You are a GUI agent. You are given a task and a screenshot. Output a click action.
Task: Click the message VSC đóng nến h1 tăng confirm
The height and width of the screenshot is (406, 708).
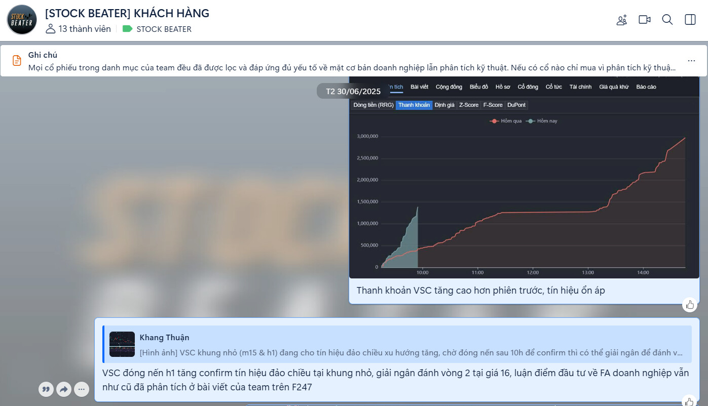[x=396, y=380]
